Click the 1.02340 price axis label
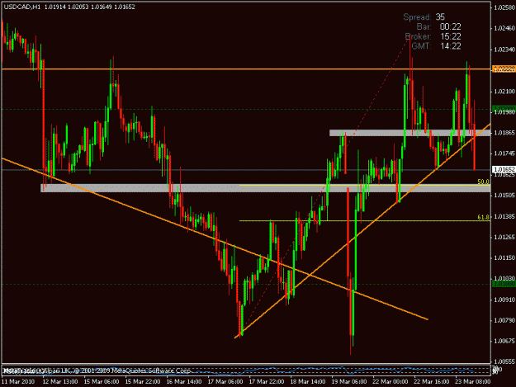Screen dimensions: 516x387 [x=504, y=50]
